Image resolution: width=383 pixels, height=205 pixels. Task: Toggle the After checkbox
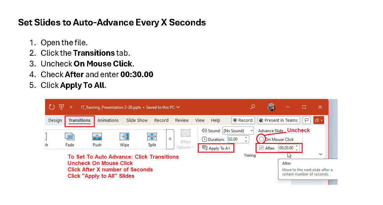(x=262, y=148)
